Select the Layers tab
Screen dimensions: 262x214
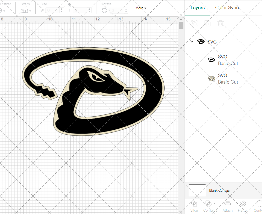pos(198,8)
